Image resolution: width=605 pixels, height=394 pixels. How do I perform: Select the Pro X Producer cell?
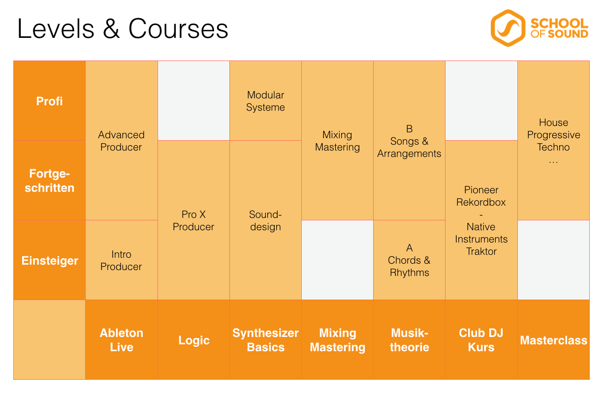point(193,220)
